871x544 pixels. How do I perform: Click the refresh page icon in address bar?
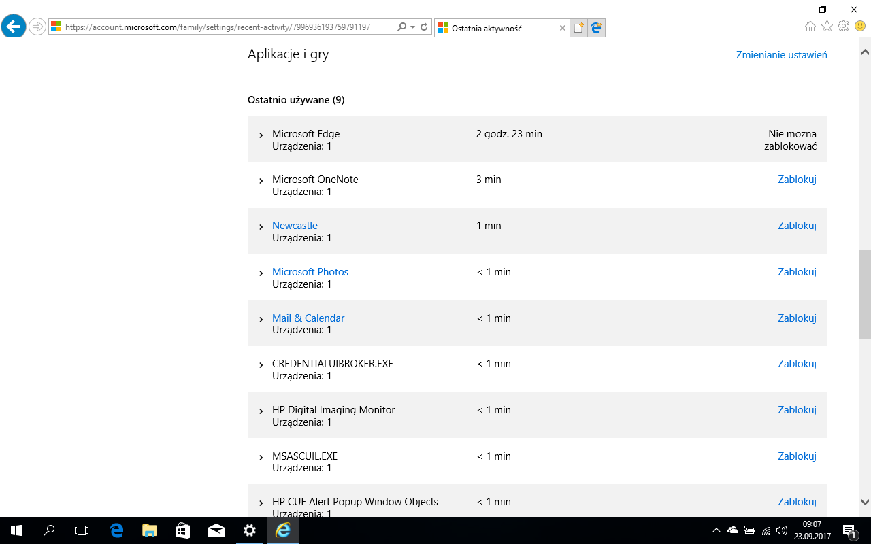point(424,27)
